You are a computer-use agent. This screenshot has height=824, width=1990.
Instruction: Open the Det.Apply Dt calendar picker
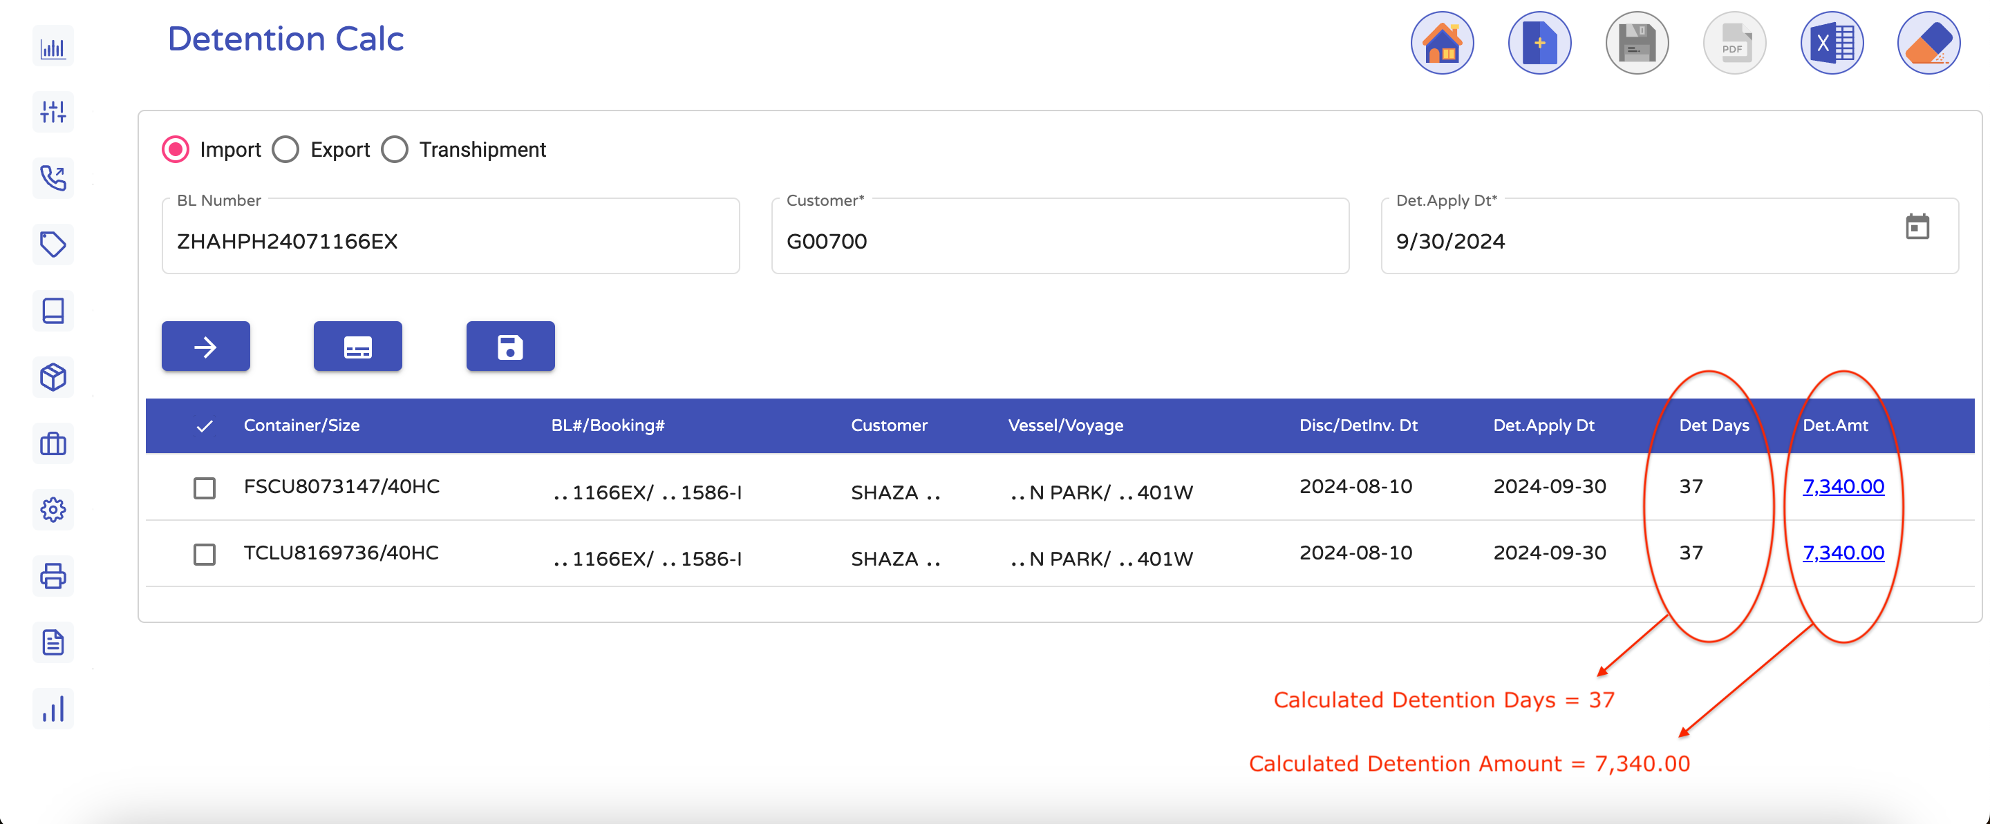pyautogui.click(x=1917, y=227)
